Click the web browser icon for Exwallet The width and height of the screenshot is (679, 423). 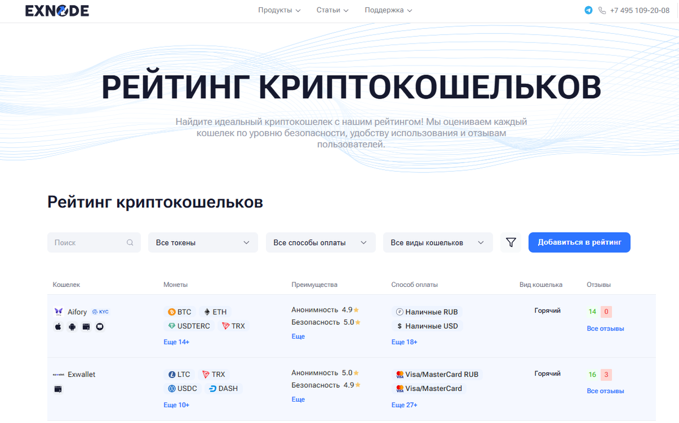coord(58,389)
